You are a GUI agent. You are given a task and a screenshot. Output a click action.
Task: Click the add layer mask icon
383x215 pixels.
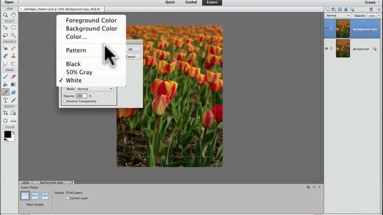340,10
